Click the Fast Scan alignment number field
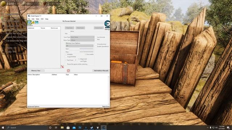Screen dimensions: 232x130 pos(76,60)
